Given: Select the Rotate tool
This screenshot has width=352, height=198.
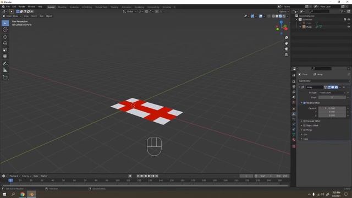Looking at the screenshot, I should (5, 43).
